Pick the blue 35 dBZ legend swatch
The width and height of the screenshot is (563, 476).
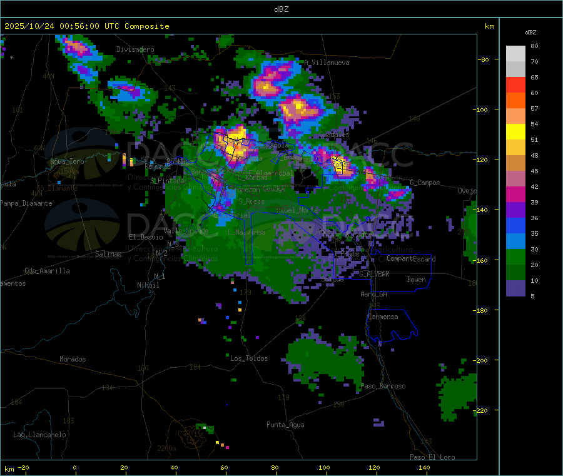[x=515, y=225]
